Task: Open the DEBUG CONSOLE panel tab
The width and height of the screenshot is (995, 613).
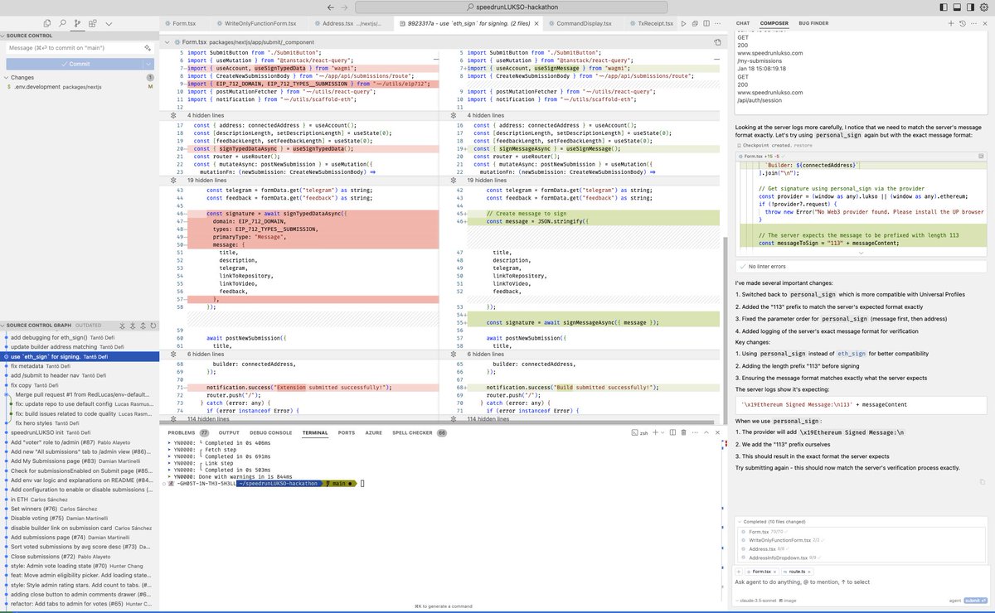Action: (270, 432)
